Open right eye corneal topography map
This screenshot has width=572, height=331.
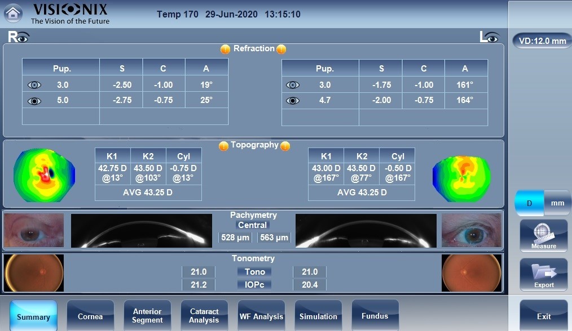[44, 175]
